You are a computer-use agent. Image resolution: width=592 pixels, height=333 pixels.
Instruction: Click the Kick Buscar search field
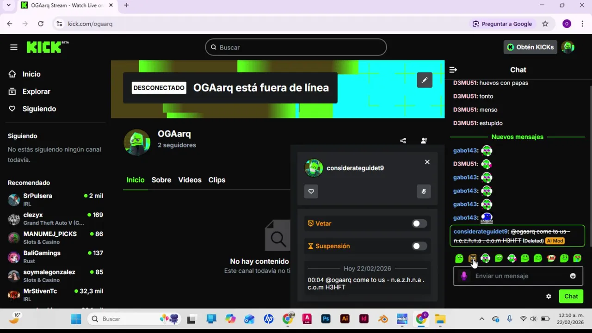pos(296,47)
